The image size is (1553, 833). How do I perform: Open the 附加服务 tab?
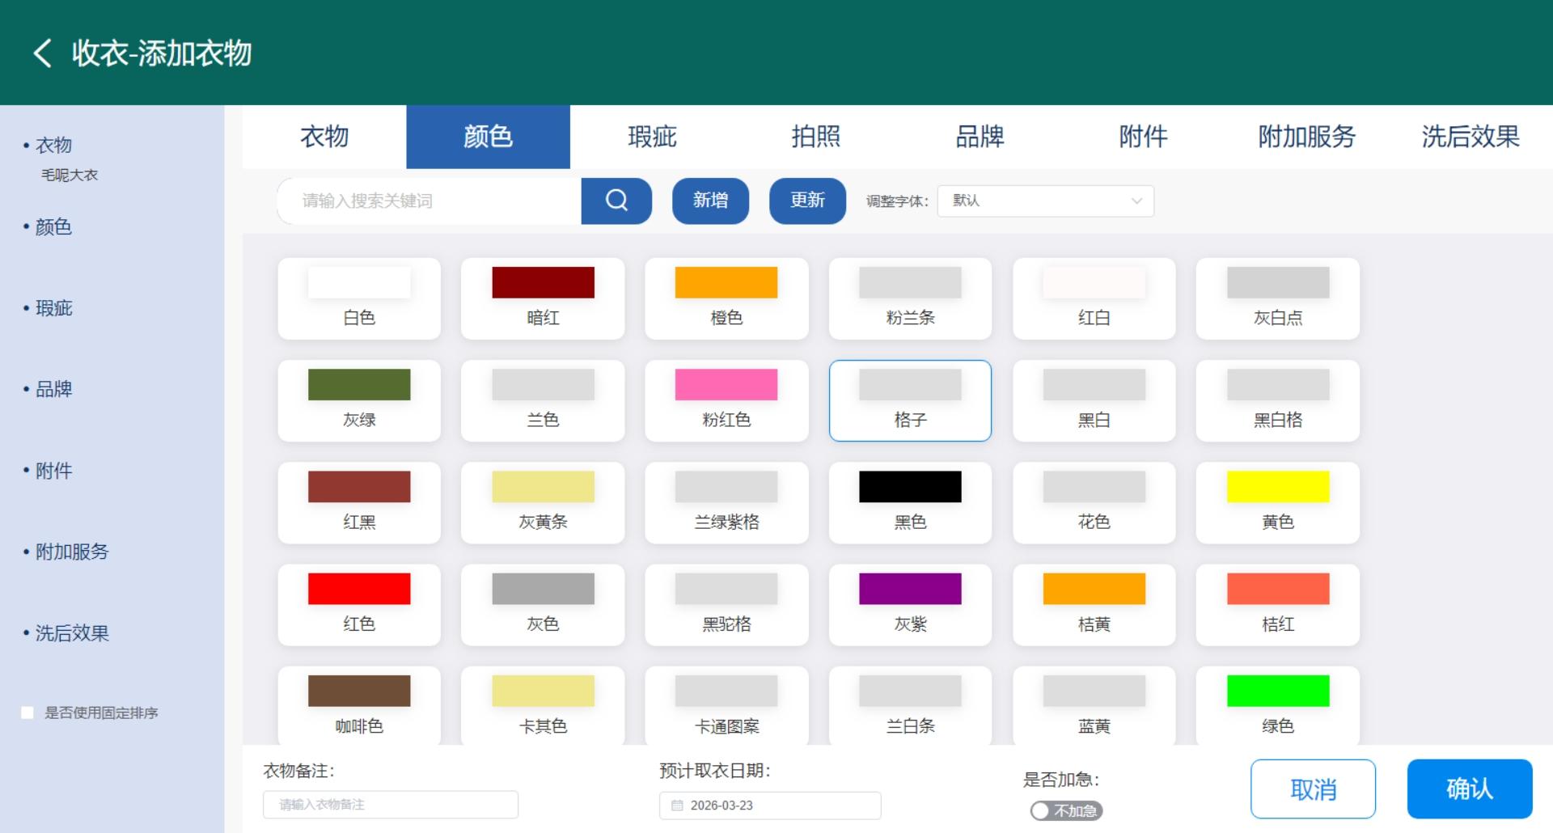1307,137
